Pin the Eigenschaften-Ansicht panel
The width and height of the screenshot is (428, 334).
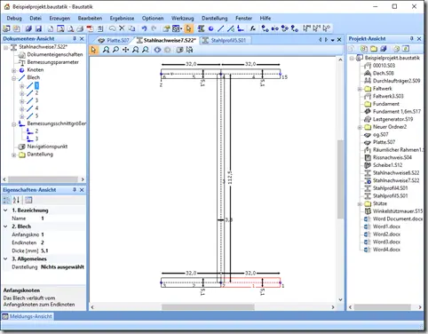click(75, 189)
